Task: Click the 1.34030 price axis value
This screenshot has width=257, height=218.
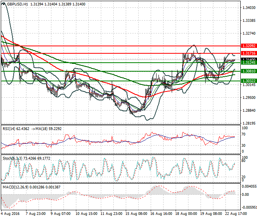Action: [249, 7]
